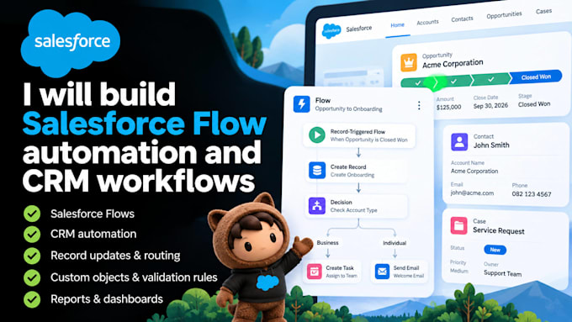This screenshot has height=322, width=572.
Task: Select the Record-Triggered Flow node
Action: click(x=359, y=135)
